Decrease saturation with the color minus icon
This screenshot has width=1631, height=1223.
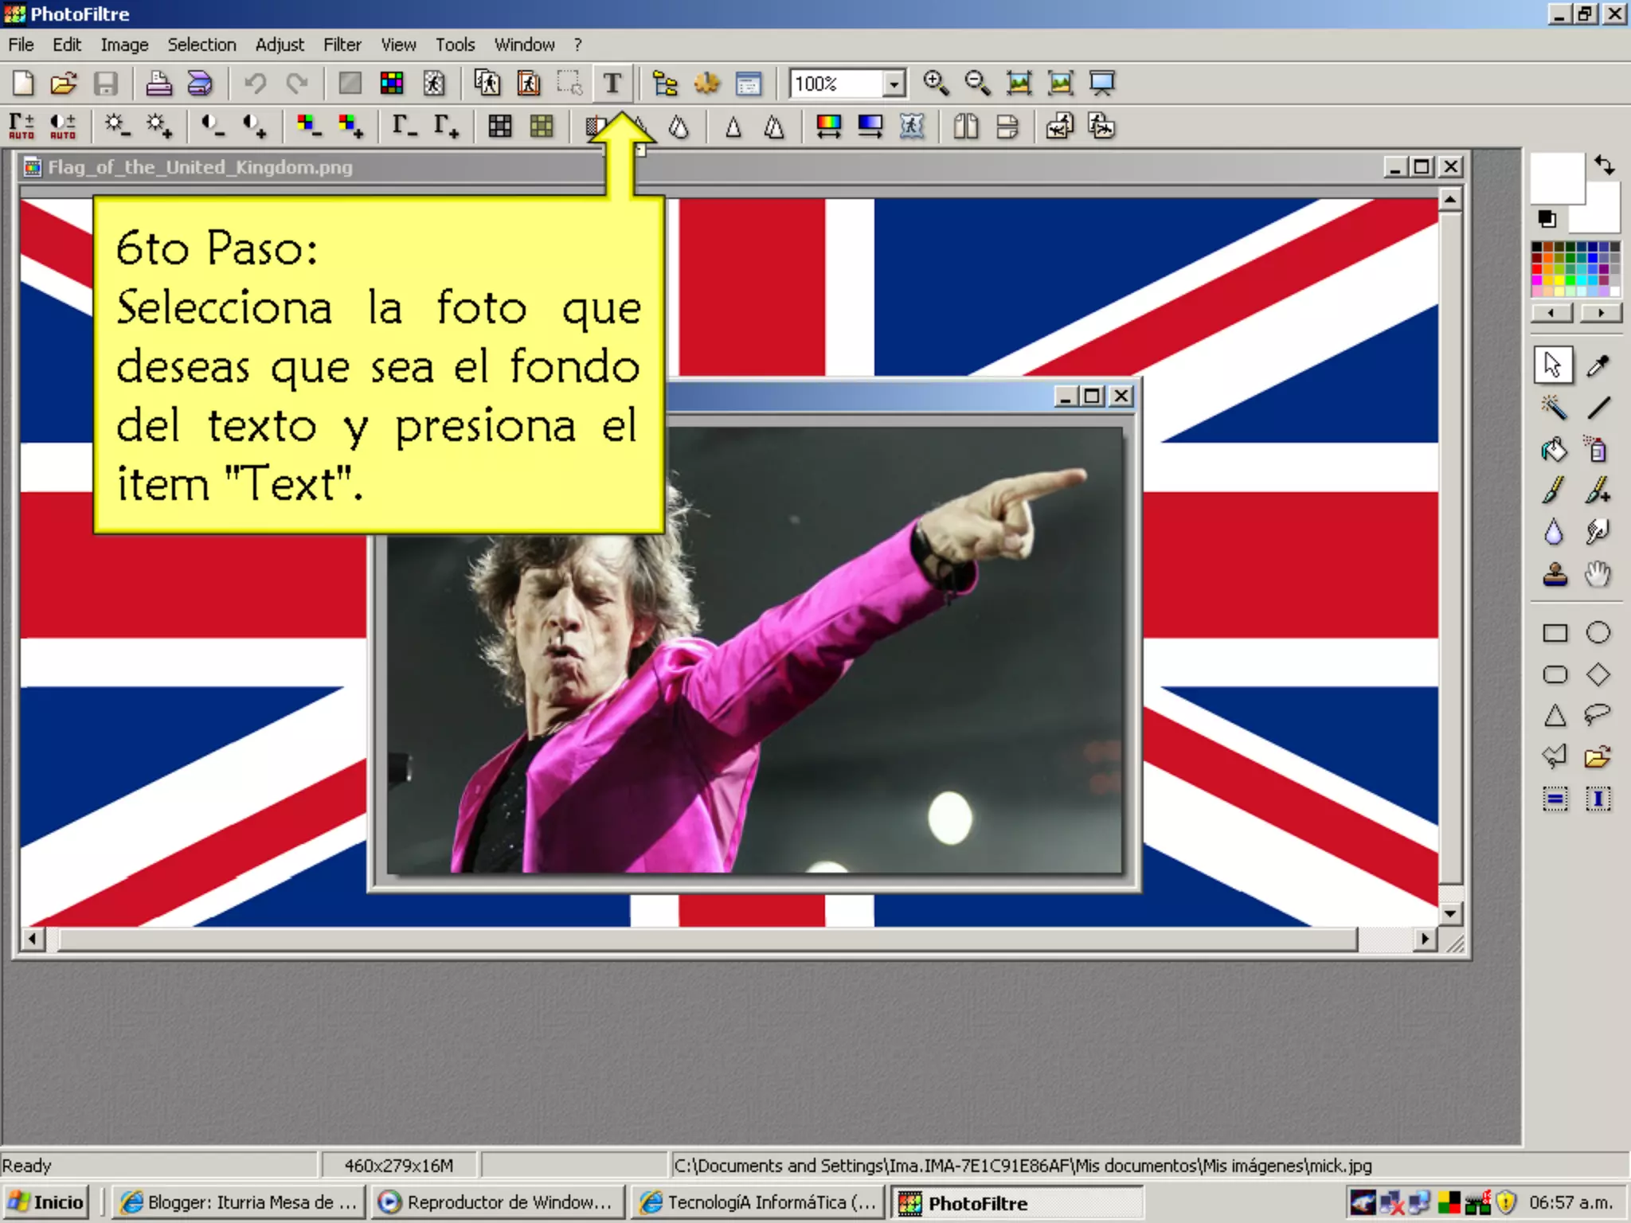(x=309, y=126)
